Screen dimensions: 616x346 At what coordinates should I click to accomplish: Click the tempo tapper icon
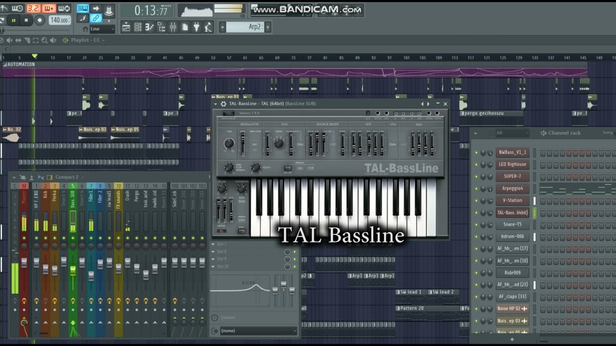tap(208, 27)
